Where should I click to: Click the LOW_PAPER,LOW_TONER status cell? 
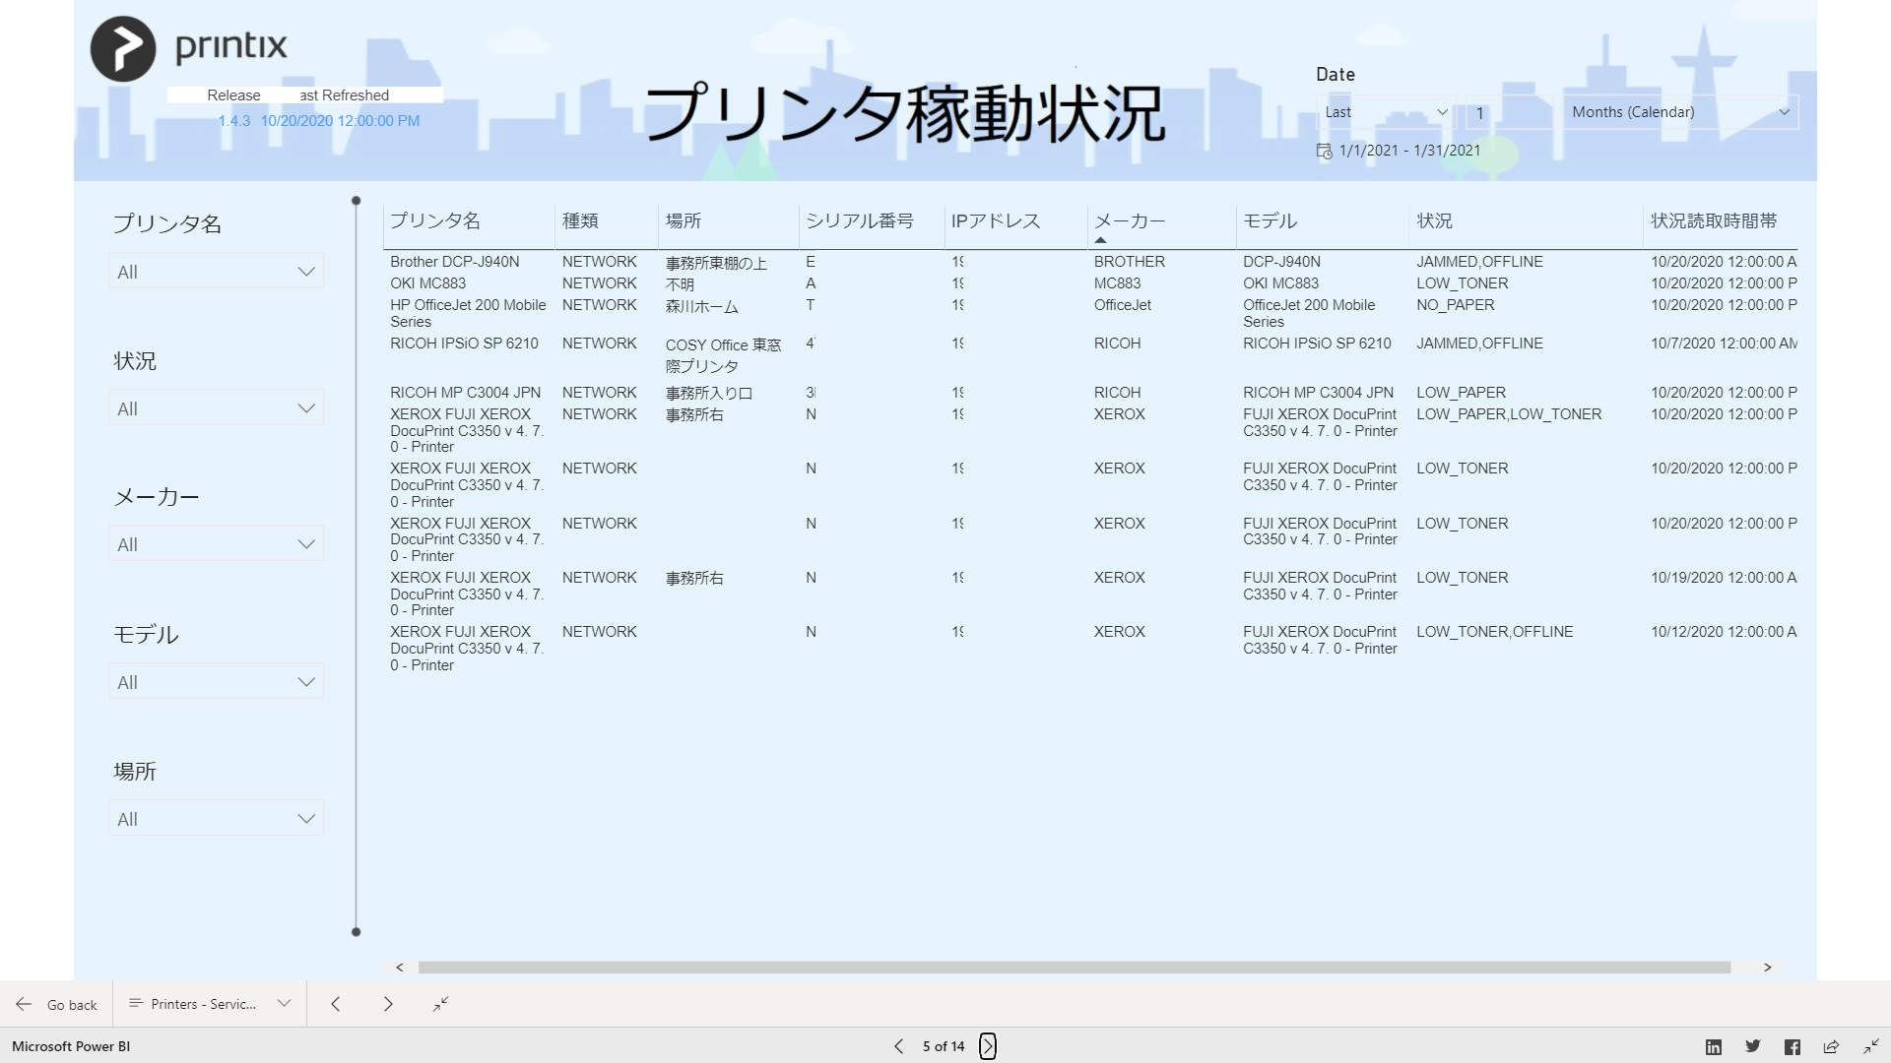tap(1509, 414)
